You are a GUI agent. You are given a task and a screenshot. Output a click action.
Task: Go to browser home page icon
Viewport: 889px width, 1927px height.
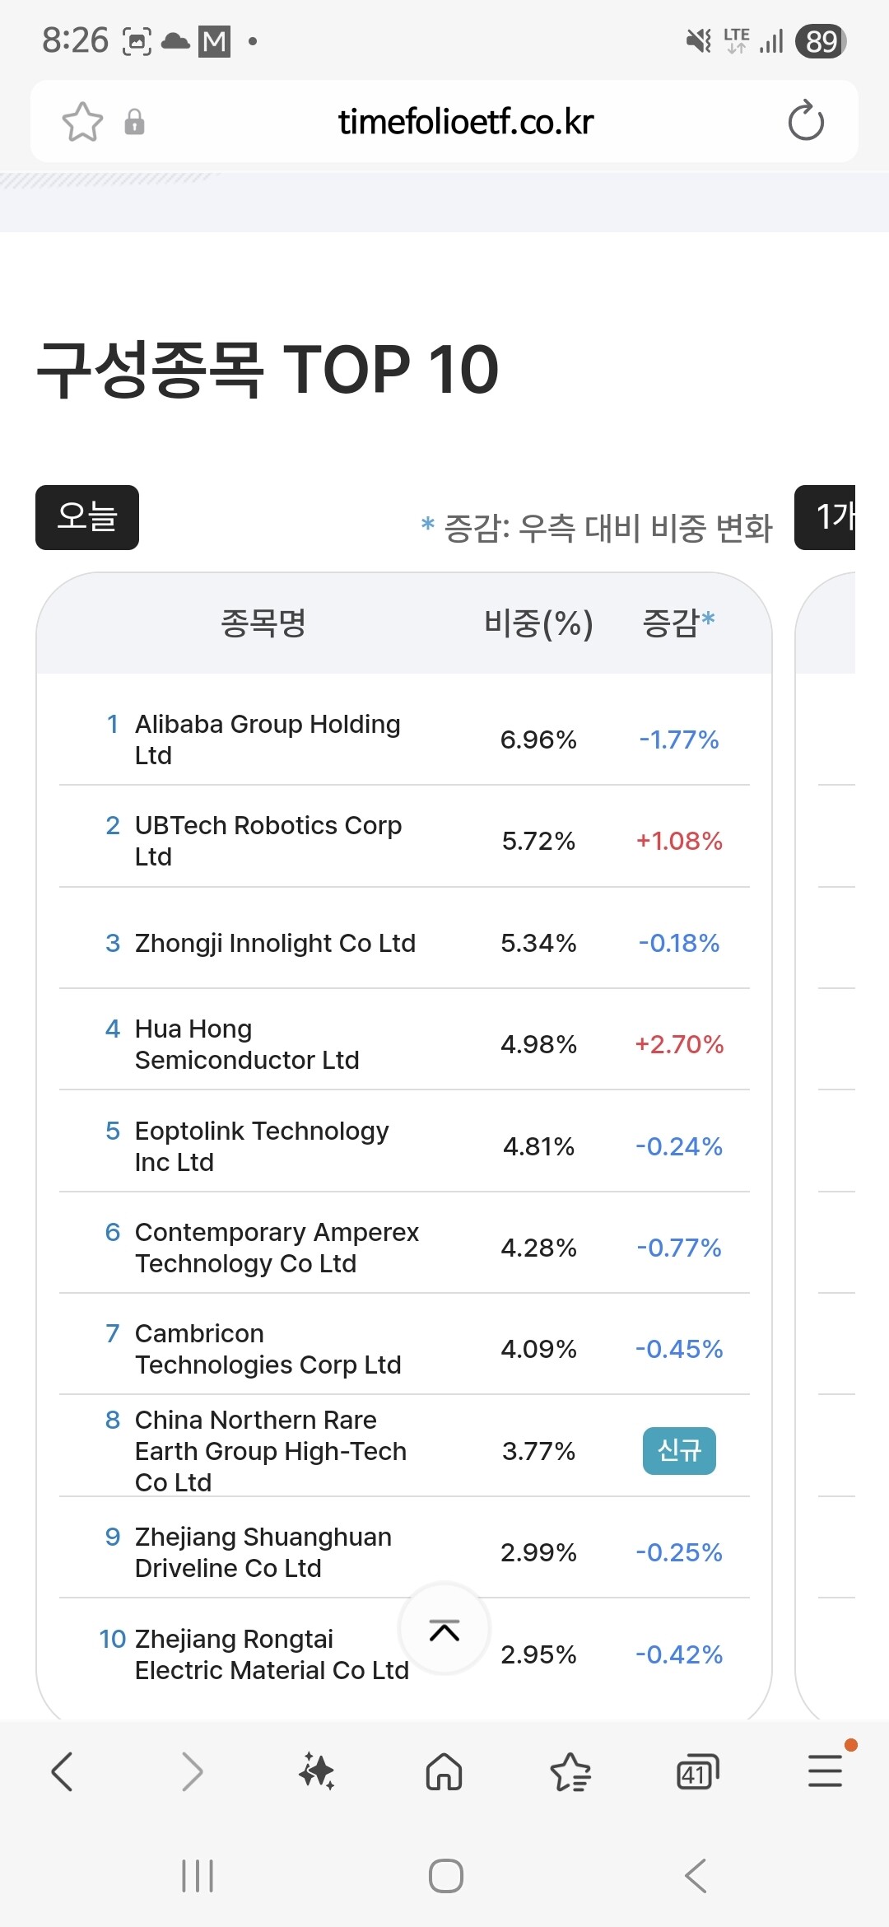444,1771
